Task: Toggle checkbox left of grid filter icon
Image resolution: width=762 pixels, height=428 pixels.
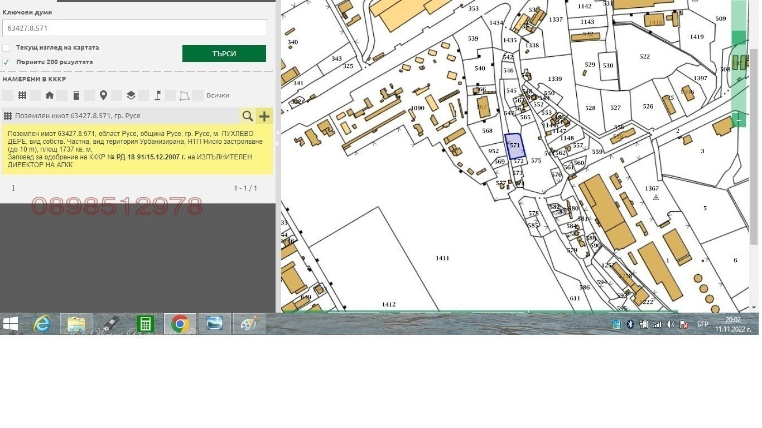Action: (x=8, y=95)
